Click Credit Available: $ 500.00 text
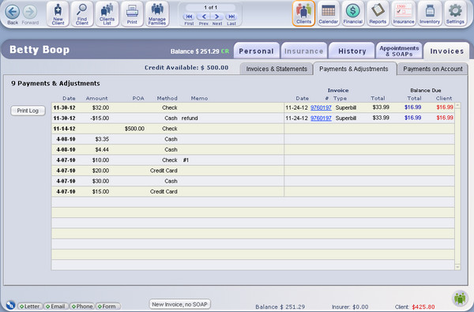This screenshot has height=312, width=474. [186, 68]
